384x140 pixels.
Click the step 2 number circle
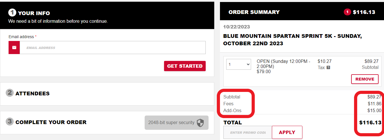point(10,93)
